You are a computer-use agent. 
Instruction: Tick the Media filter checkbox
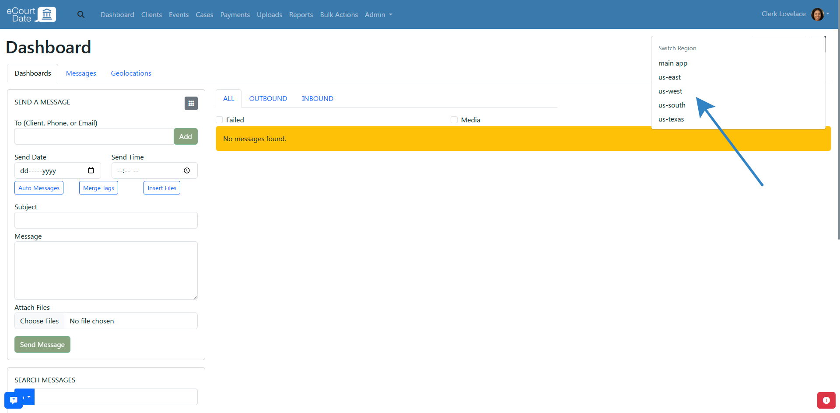point(454,120)
